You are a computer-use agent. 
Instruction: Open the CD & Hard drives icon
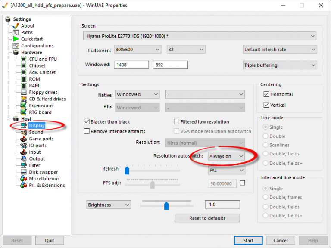(24, 99)
